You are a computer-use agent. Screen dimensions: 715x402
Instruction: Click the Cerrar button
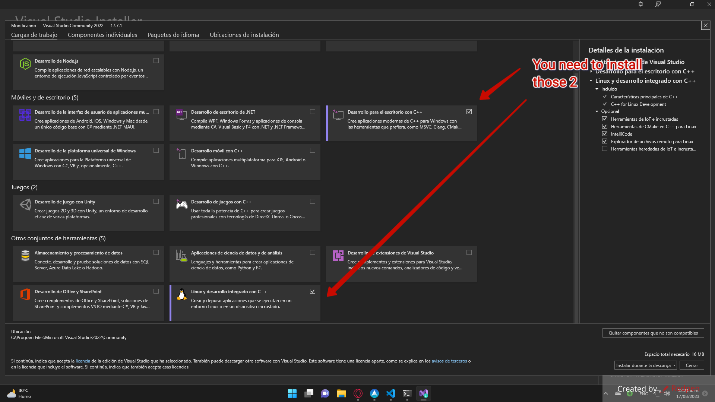[x=691, y=365]
